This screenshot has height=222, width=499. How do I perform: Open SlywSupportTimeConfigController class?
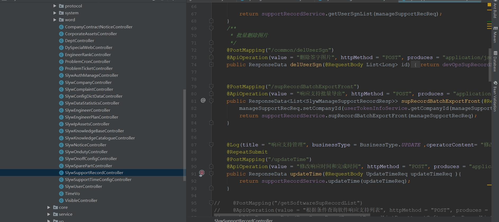(x=98, y=179)
